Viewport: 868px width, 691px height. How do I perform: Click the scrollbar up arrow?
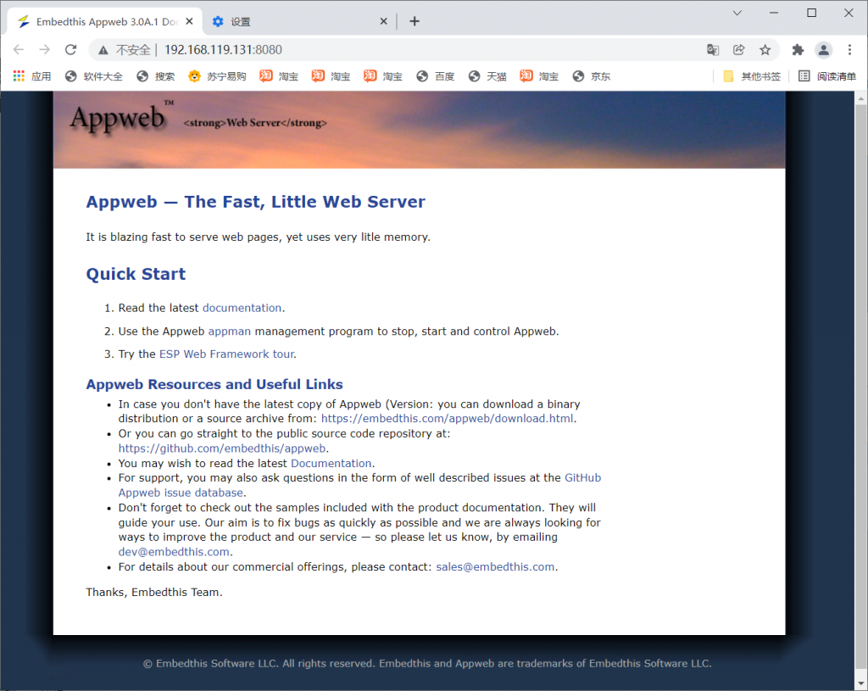click(x=861, y=98)
